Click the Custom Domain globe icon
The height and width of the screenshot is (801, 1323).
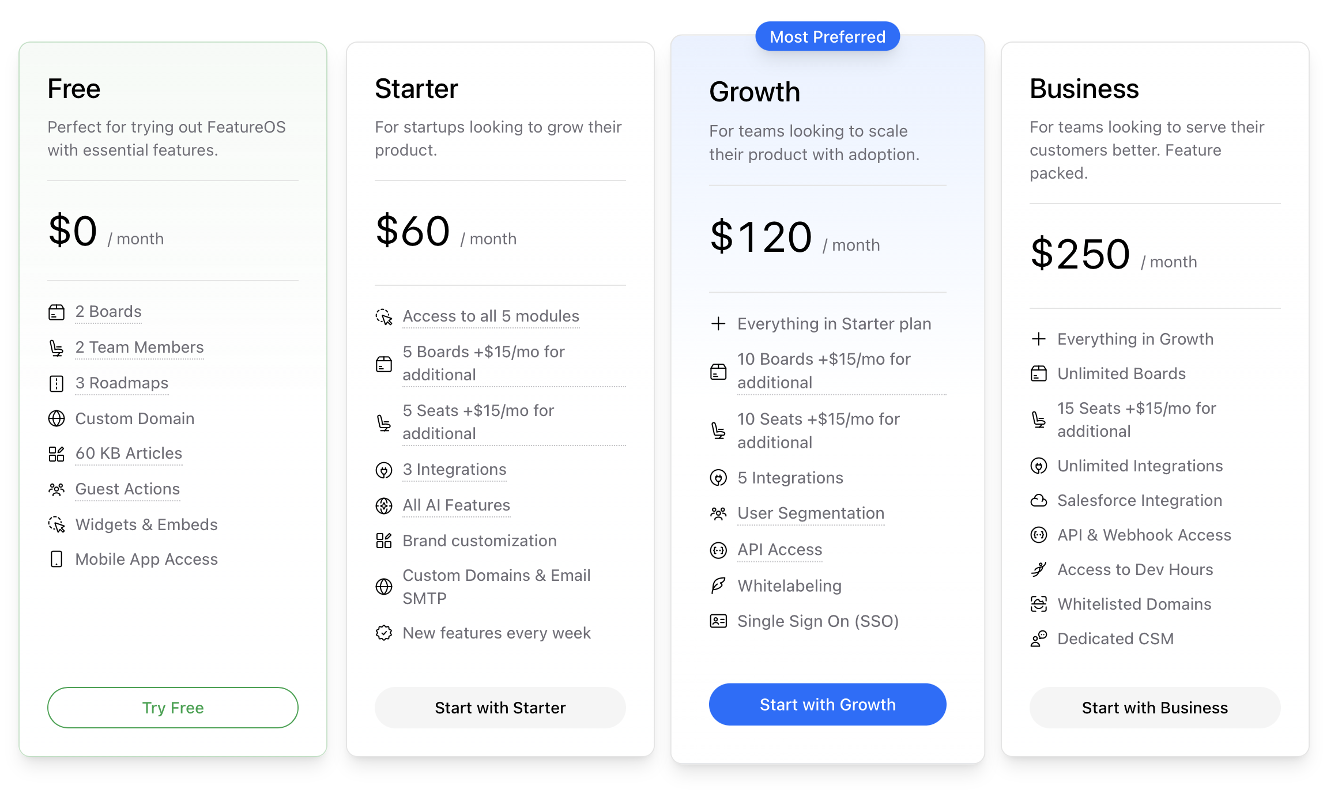coord(56,419)
